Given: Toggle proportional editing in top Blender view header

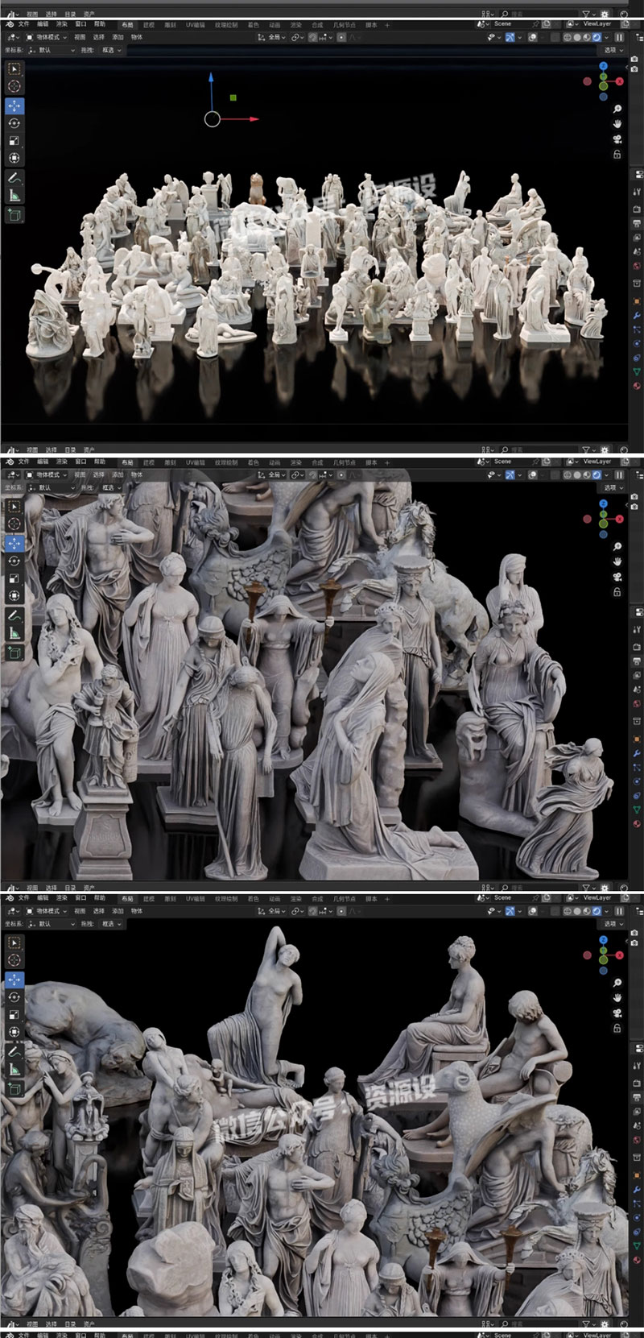Looking at the screenshot, I should (x=341, y=37).
